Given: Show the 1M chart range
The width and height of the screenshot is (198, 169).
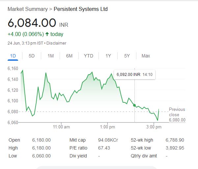Looking at the screenshot, I should click(x=50, y=56).
